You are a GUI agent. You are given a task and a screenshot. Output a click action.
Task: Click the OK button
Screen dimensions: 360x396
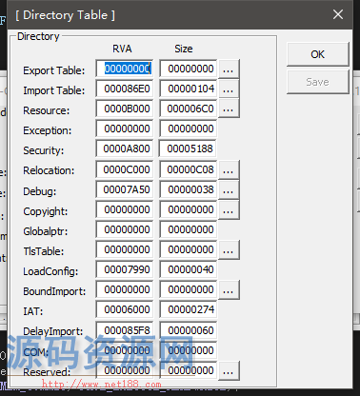coord(317,54)
